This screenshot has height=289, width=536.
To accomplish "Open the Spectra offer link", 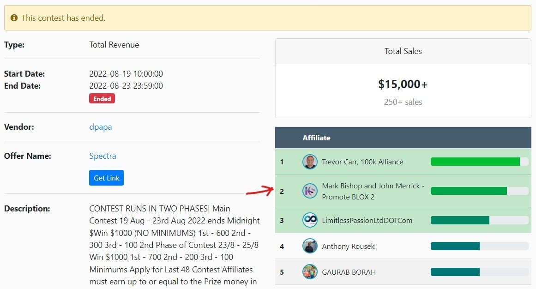I will tap(102, 156).
